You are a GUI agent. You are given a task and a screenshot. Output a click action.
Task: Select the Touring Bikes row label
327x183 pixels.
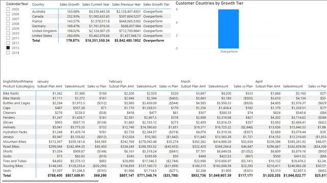(x=13, y=166)
